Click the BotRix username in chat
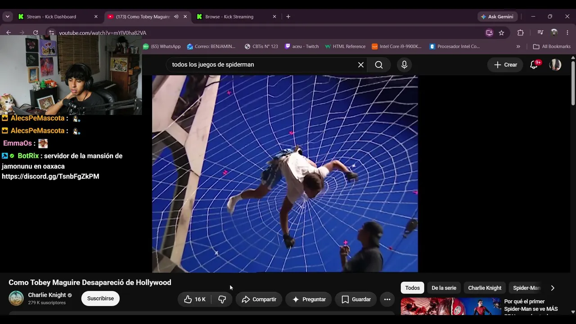Viewport: 576px width, 324px height. pos(28,156)
